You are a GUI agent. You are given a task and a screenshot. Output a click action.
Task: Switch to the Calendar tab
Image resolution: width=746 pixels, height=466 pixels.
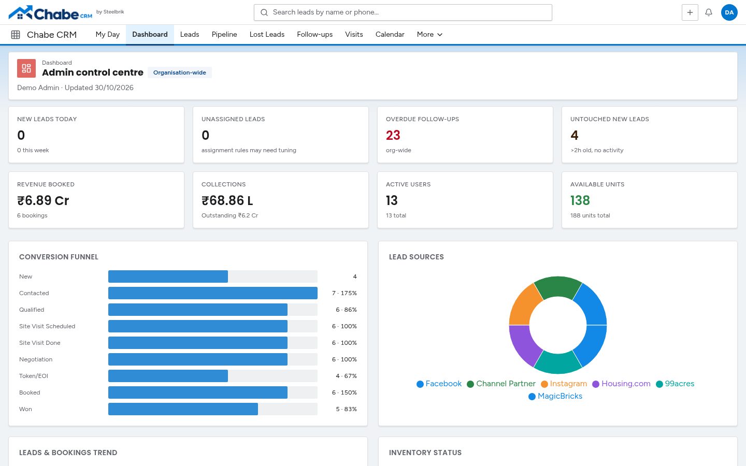tap(390, 35)
